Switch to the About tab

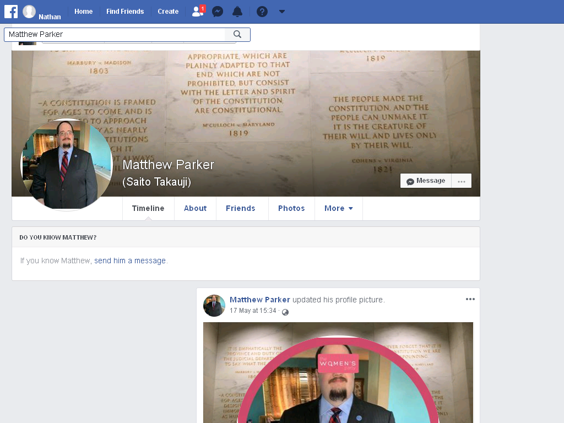point(196,208)
